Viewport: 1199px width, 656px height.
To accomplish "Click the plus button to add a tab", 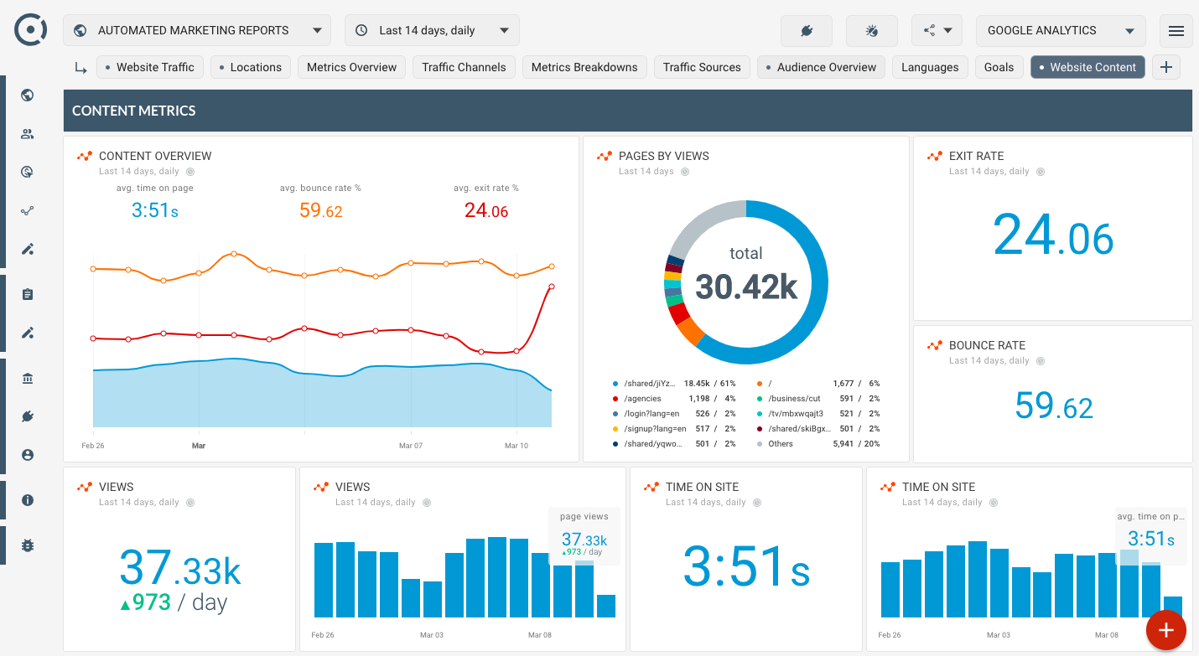I will pos(1165,68).
